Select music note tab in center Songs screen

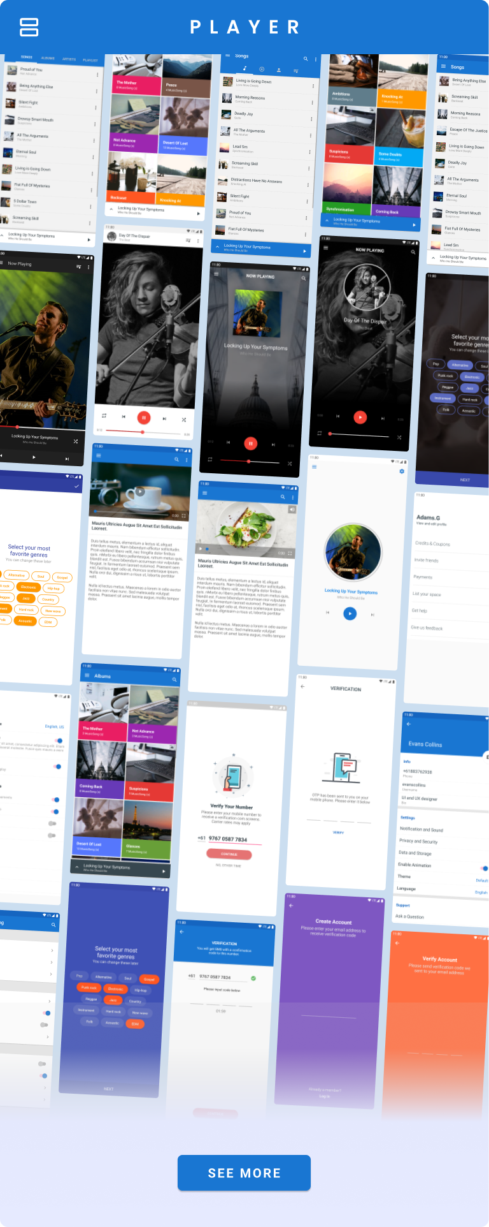(245, 68)
